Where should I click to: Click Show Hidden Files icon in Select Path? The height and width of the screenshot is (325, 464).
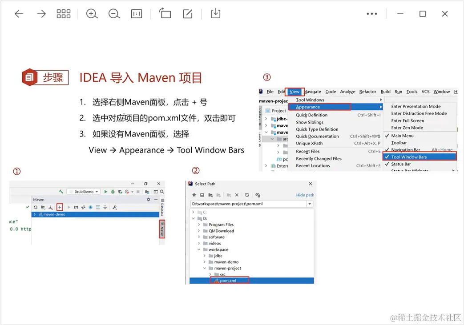(258, 195)
